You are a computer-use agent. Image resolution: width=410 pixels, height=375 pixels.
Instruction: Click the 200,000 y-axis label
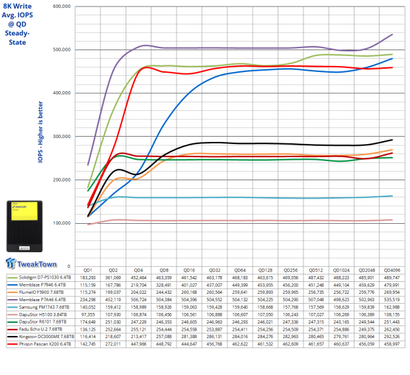pyautogui.click(x=61, y=180)
